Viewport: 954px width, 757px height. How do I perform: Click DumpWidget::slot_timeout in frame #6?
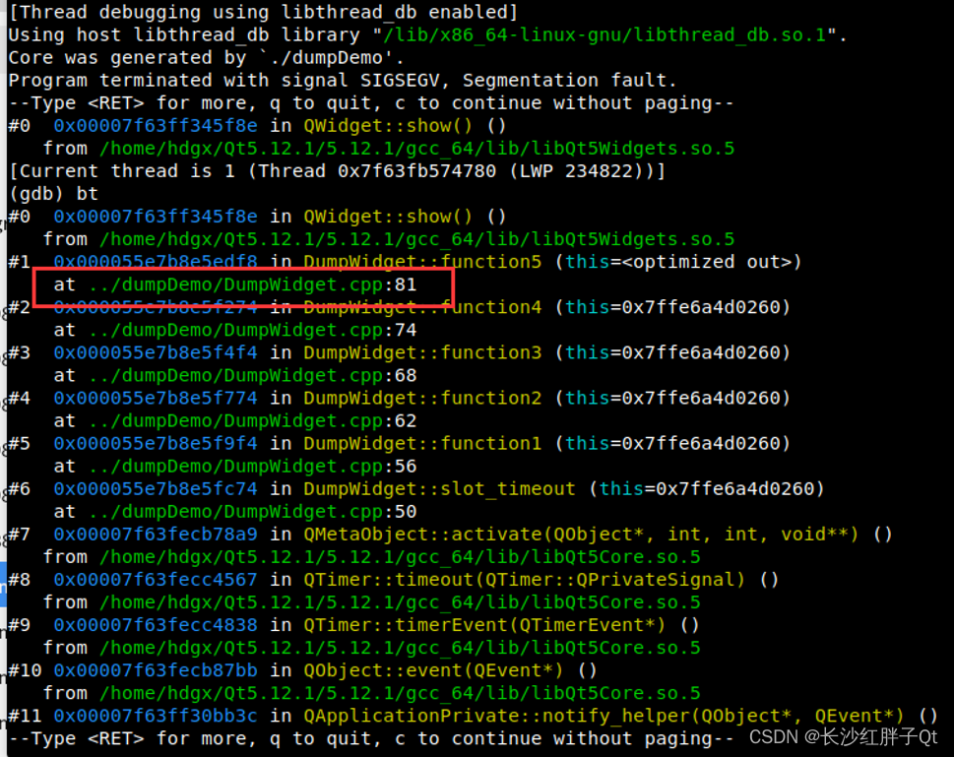pyautogui.click(x=439, y=488)
